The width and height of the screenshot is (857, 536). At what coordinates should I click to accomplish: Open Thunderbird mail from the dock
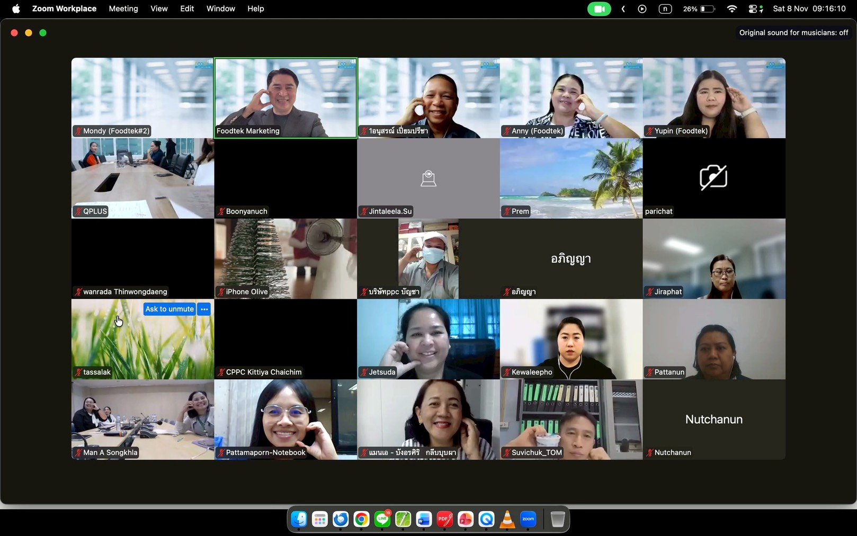[x=341, y=520]
